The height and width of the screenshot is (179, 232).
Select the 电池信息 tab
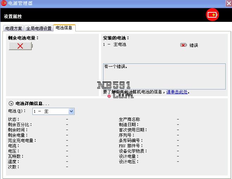pyautogui.click(x=64, y=28)
